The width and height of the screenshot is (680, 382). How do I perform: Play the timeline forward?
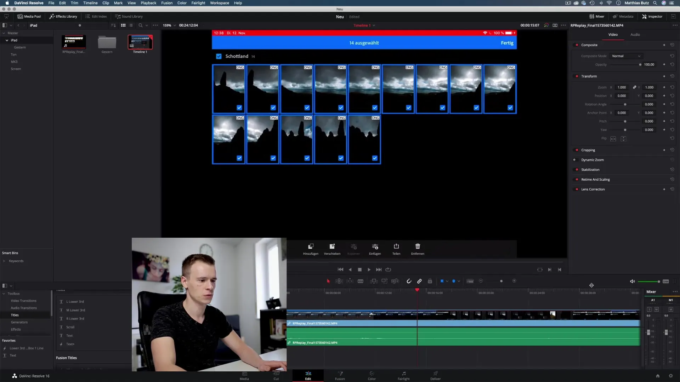[369, 270]
